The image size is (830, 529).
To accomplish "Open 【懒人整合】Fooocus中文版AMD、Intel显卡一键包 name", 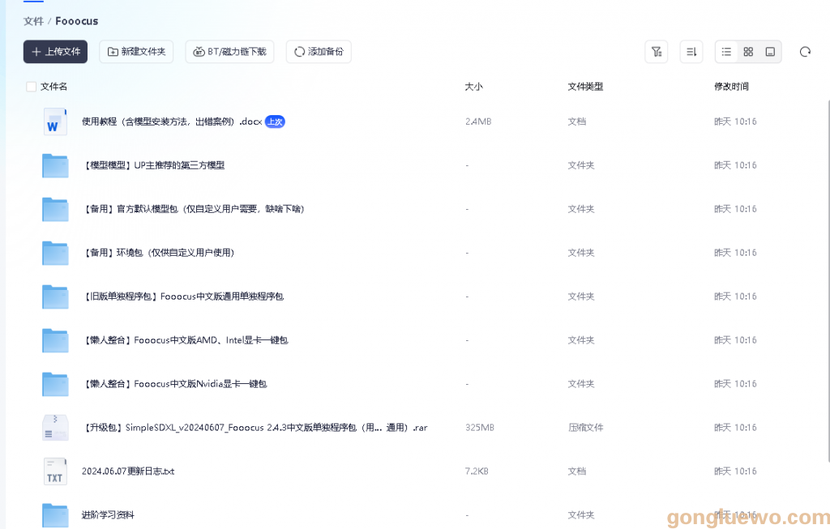I will click(186, 340).
